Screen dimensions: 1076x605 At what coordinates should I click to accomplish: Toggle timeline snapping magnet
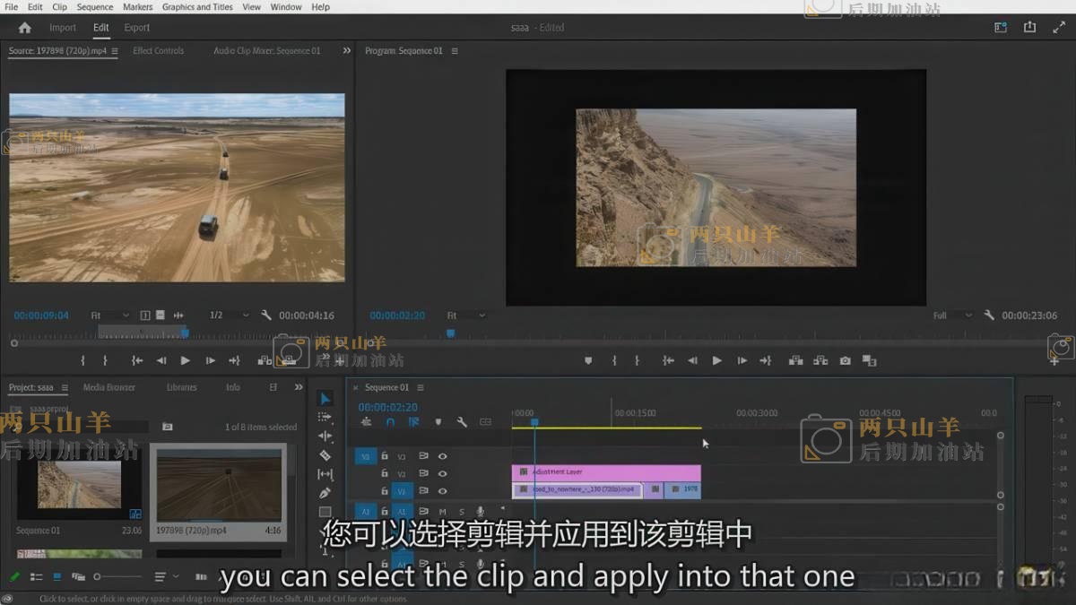point(390,422)
